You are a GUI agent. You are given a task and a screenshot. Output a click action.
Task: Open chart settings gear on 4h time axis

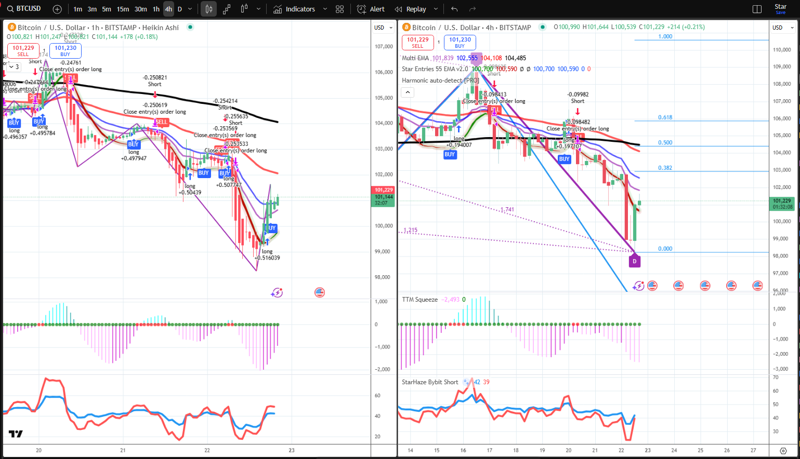[783, 450]
